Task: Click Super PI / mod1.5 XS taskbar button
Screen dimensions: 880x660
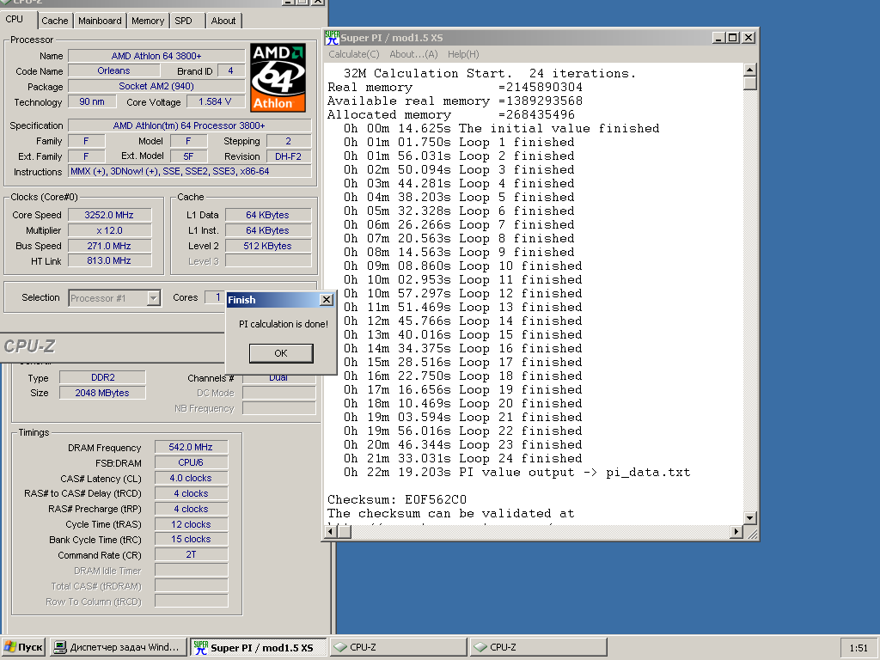Action: pyautogui.click(x=259, y=647)
